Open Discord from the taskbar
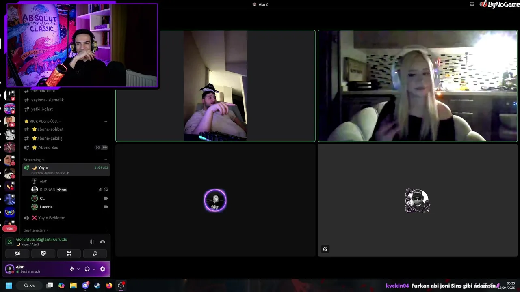 (85, 286)
